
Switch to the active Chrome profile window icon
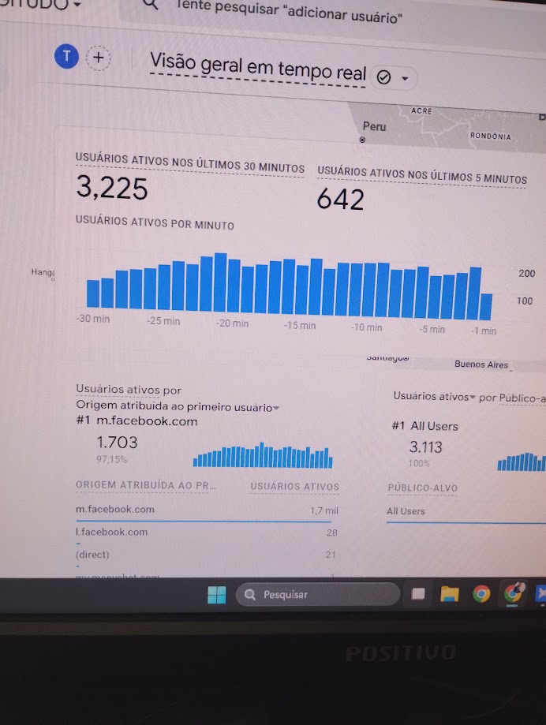[514, 592]
